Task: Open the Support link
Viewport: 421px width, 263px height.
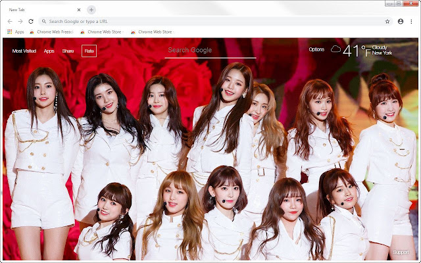Action: click(401, 252)
